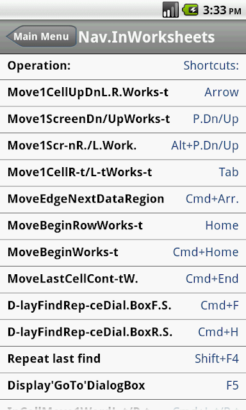Tap the Cmd+Home shortcut label
This screenshot has height=410, width=246.
tap(206, 252)
